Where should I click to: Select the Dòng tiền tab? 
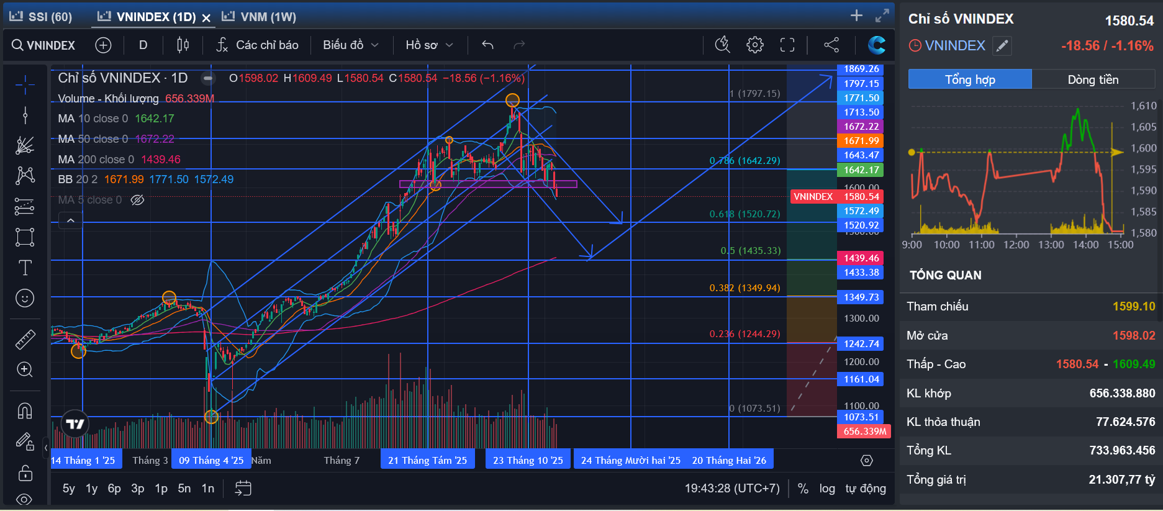click(x=1093, y=79)
